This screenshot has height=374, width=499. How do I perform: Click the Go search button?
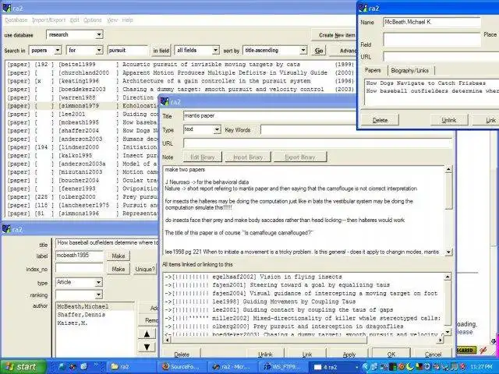319,50
